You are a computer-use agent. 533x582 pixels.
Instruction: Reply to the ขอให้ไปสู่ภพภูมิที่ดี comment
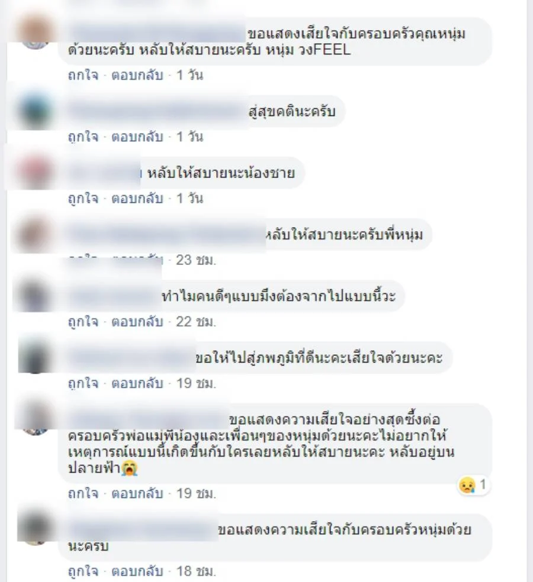[137, 383]
